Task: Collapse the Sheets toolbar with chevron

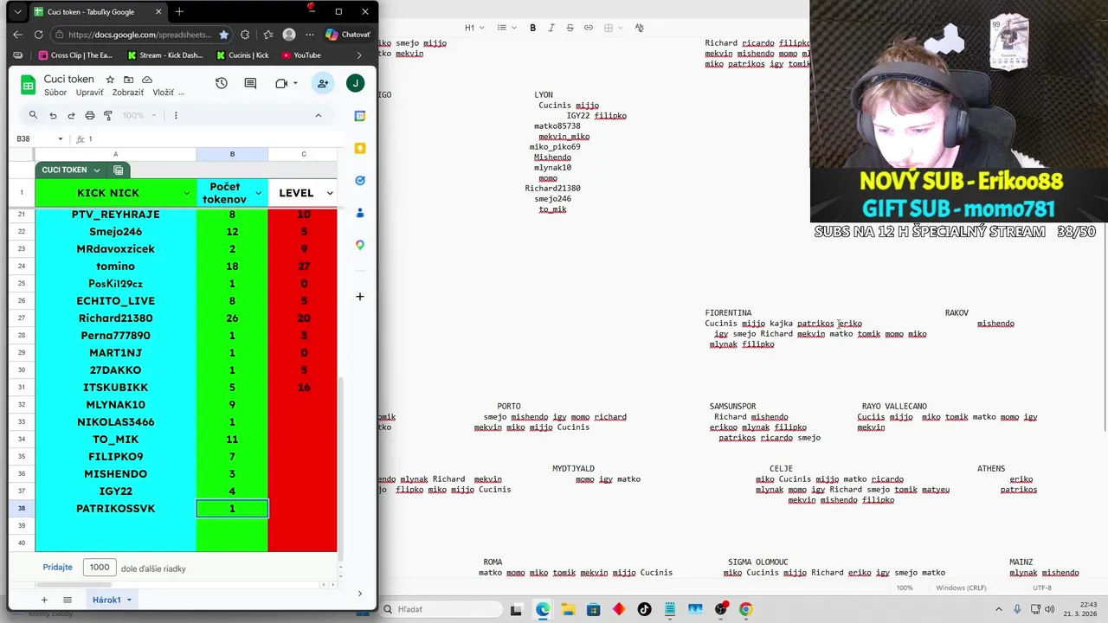Action: [x=318, y=115]
